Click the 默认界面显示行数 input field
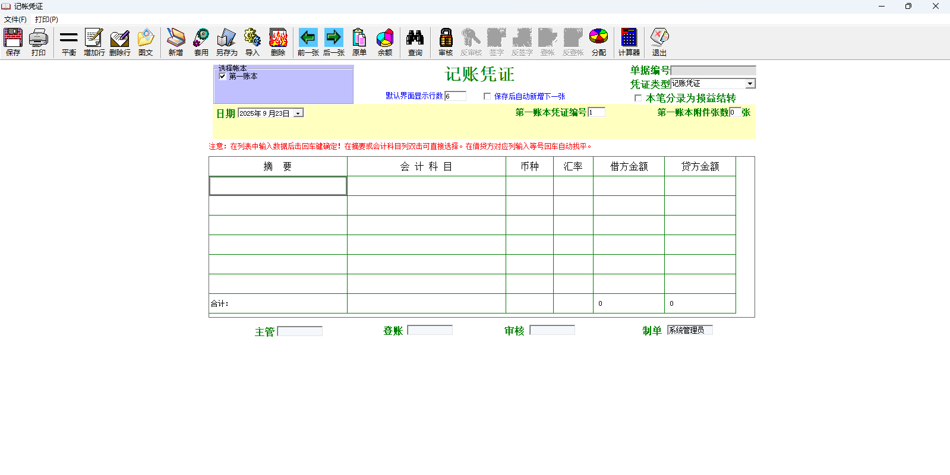This screenshot has height=475, width=950. (455, 96)
